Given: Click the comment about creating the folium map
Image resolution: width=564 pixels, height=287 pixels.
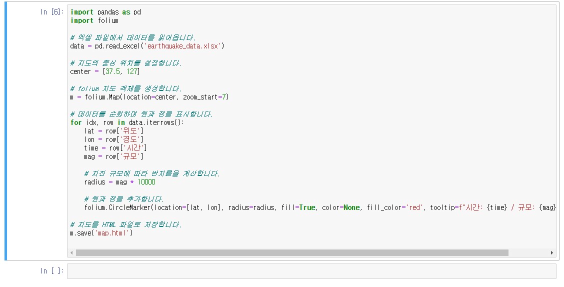Looking at the screenshot, I should (x=125, y=88).
